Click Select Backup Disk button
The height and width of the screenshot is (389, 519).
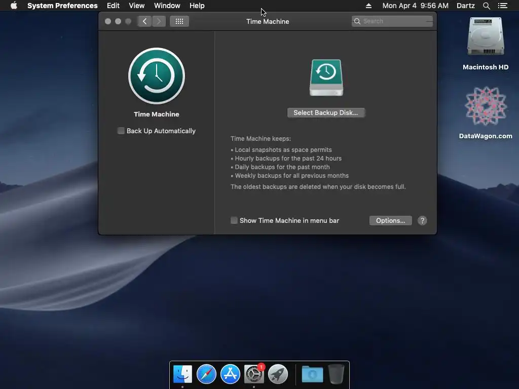click(x=326, y=112)
